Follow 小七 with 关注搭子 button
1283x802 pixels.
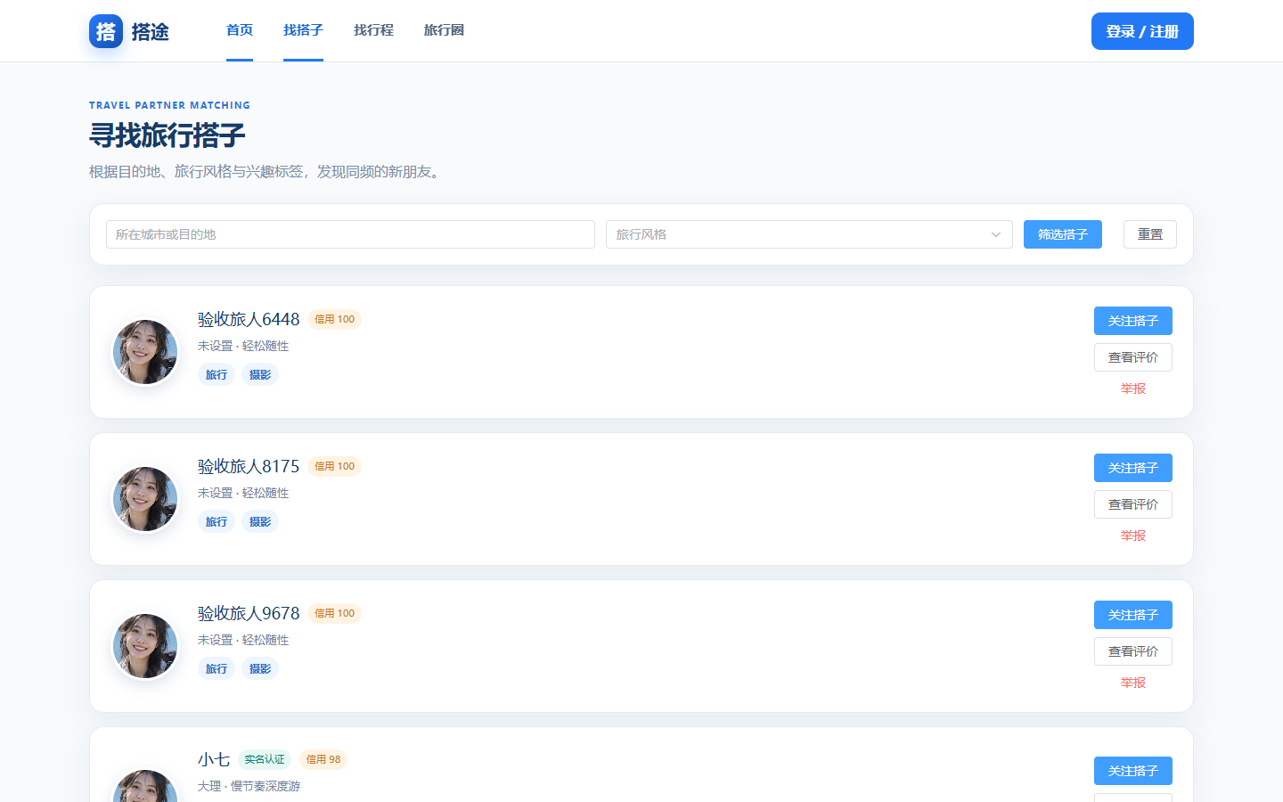click(x=1133, y=771)
